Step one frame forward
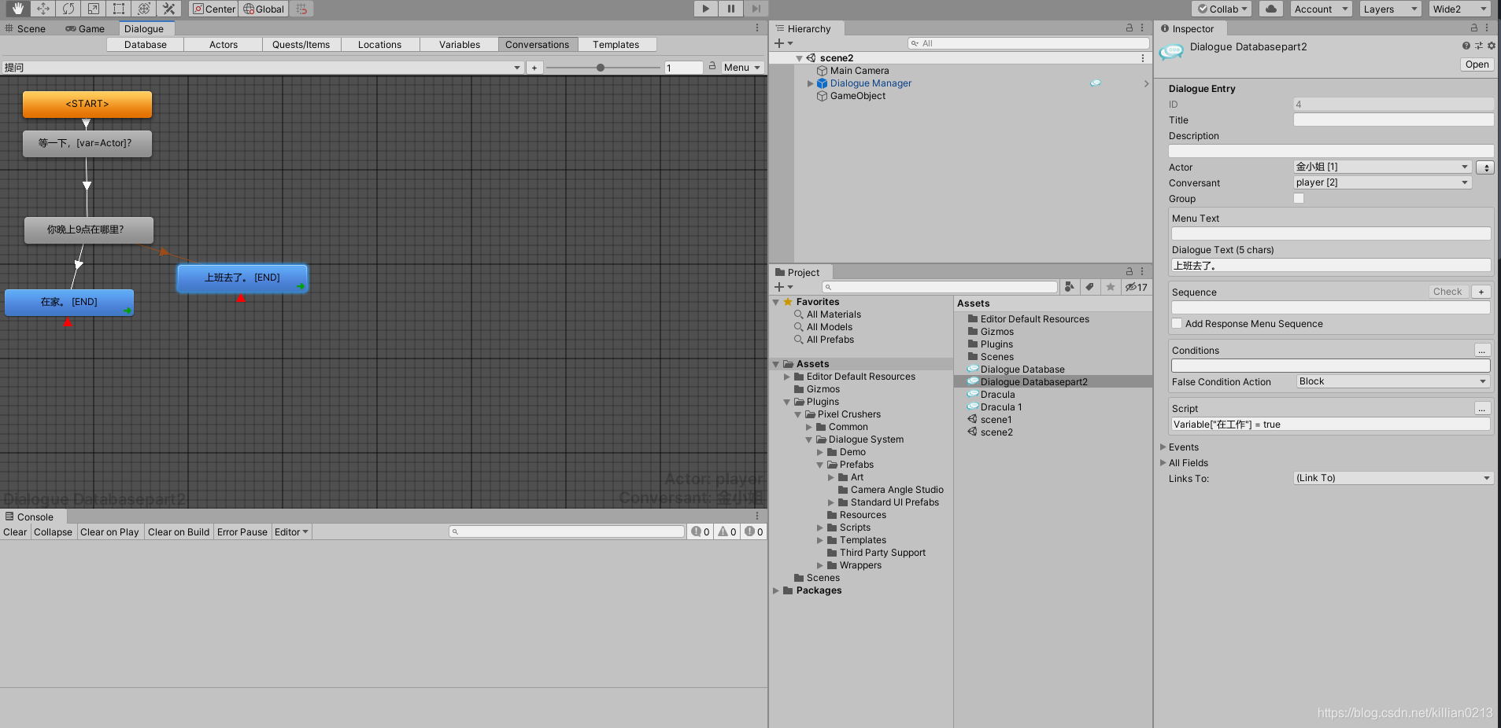This screenshot has height=728, width=1501. pos(756,9)
